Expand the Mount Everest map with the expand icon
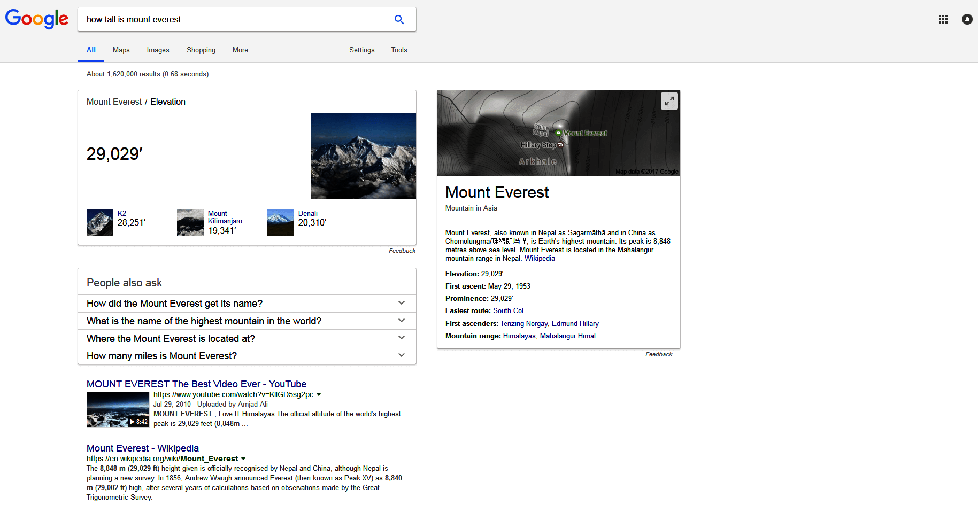This screenshot has width=978, height=505. tap(669, 100)
